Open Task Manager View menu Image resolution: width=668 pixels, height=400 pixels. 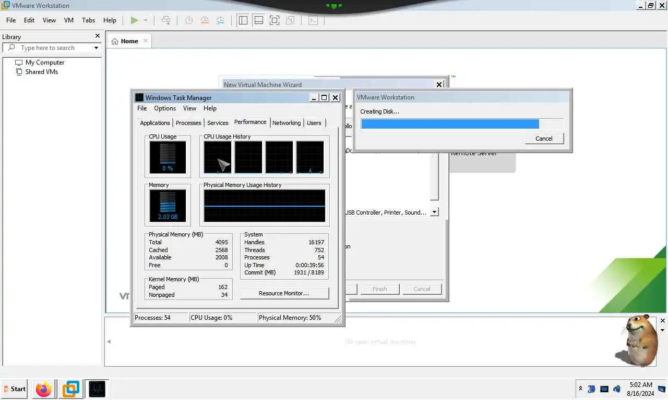pos(189,108)
